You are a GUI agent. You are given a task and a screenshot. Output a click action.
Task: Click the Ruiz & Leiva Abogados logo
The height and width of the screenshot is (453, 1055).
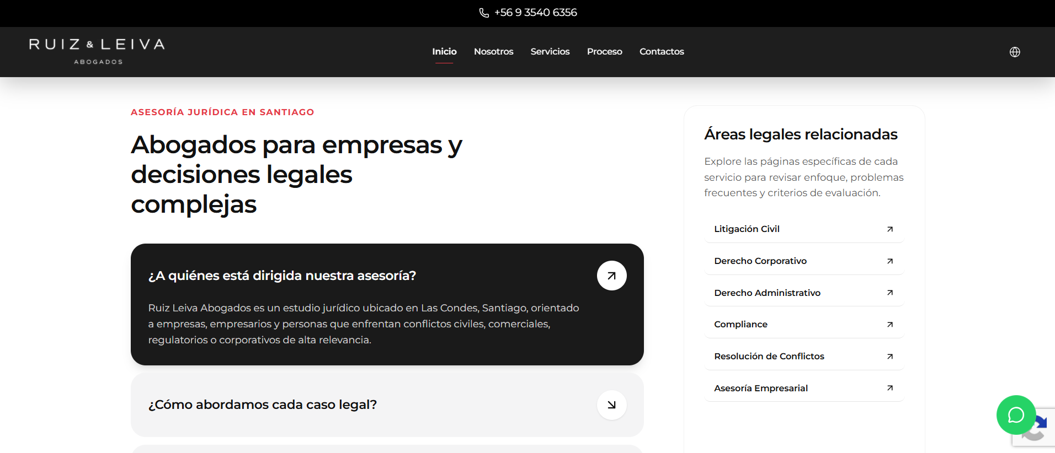pyautogui.click(x=97, y=51)
